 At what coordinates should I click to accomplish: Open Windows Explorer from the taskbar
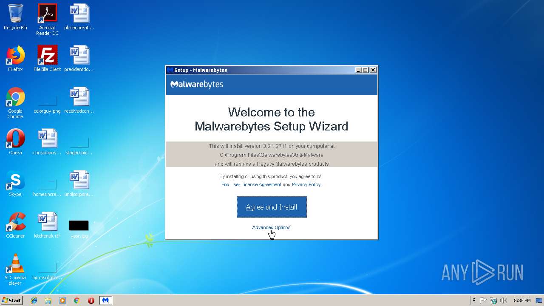[x=48, y=300]
